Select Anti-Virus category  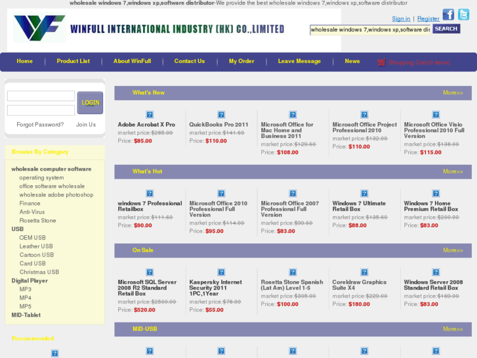32,212
